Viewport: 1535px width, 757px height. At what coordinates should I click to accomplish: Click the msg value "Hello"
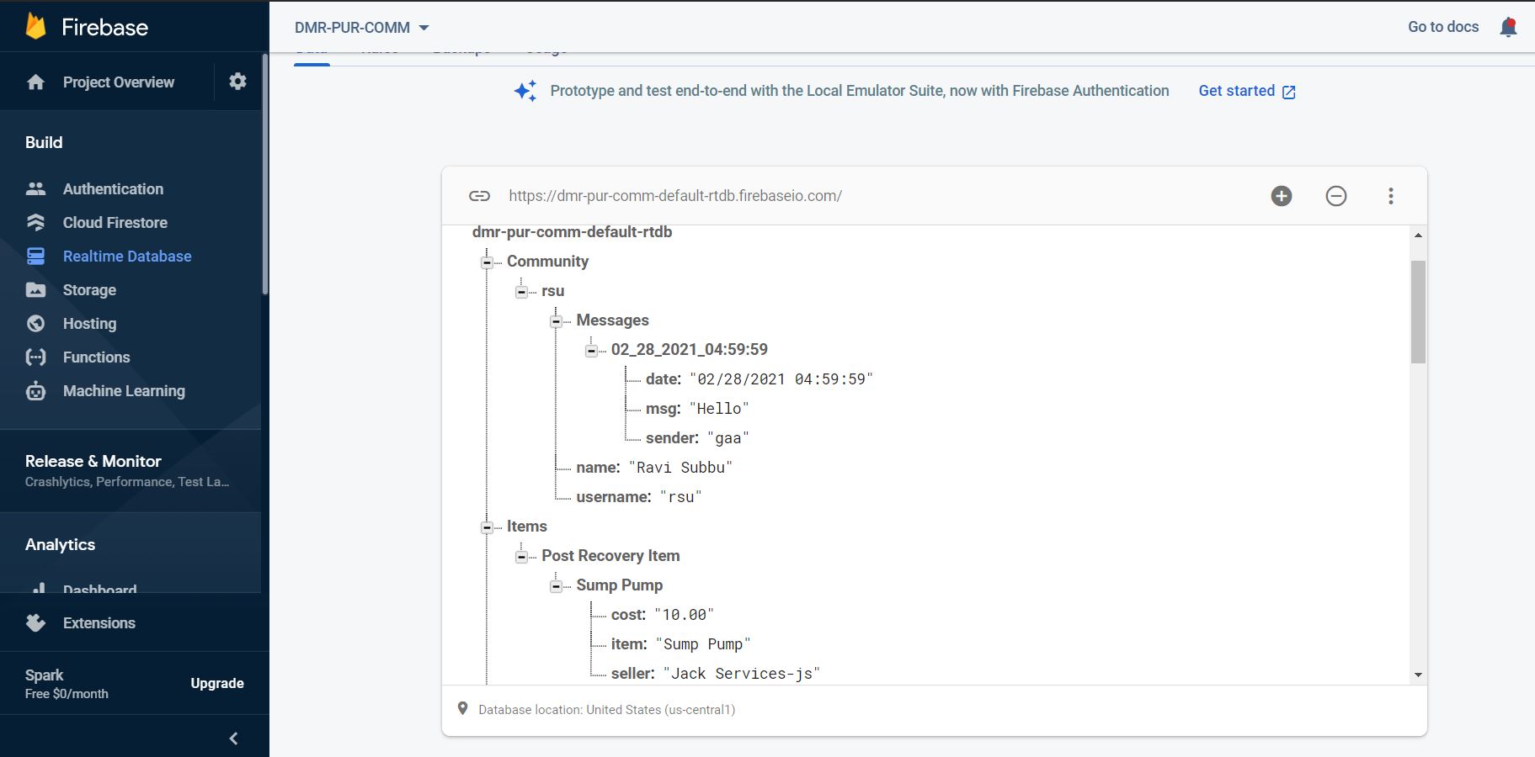tap(719, 409)
